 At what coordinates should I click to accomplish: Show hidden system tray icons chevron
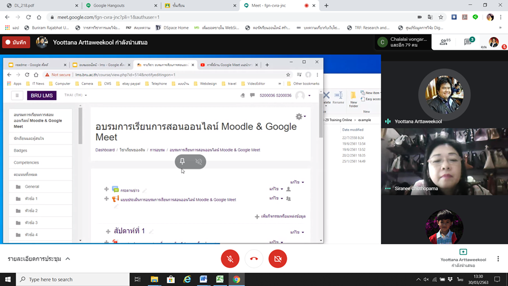(x=418, y=279)
